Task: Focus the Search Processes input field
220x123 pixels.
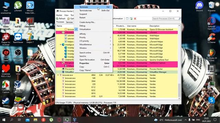Action: [x=165, y=18]
